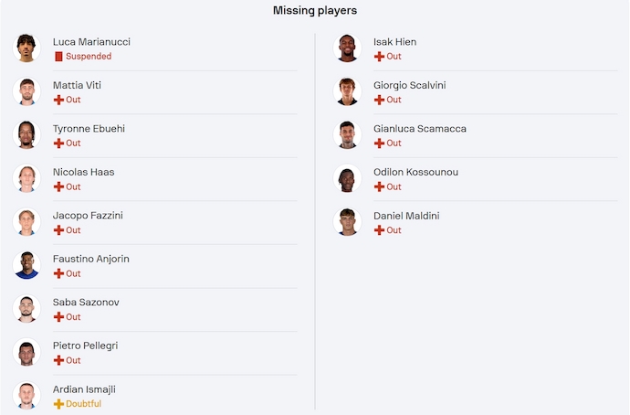Click the red cross icon under Mattia Viti
The height and width of the screenshot is (415, 630).
(58, 100)
